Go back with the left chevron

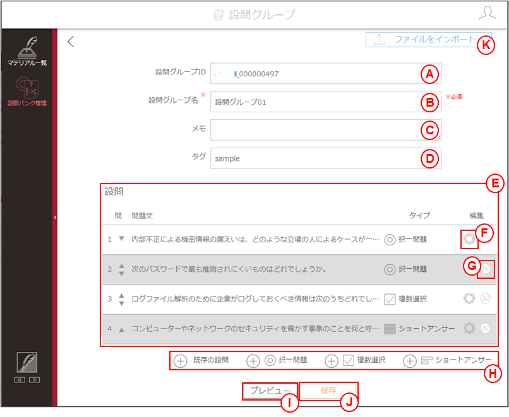point(71,42)
